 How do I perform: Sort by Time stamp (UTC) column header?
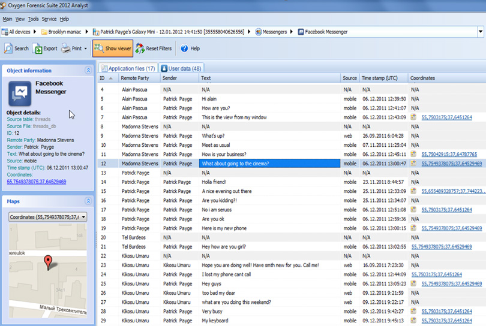click(x=383, y=78)
